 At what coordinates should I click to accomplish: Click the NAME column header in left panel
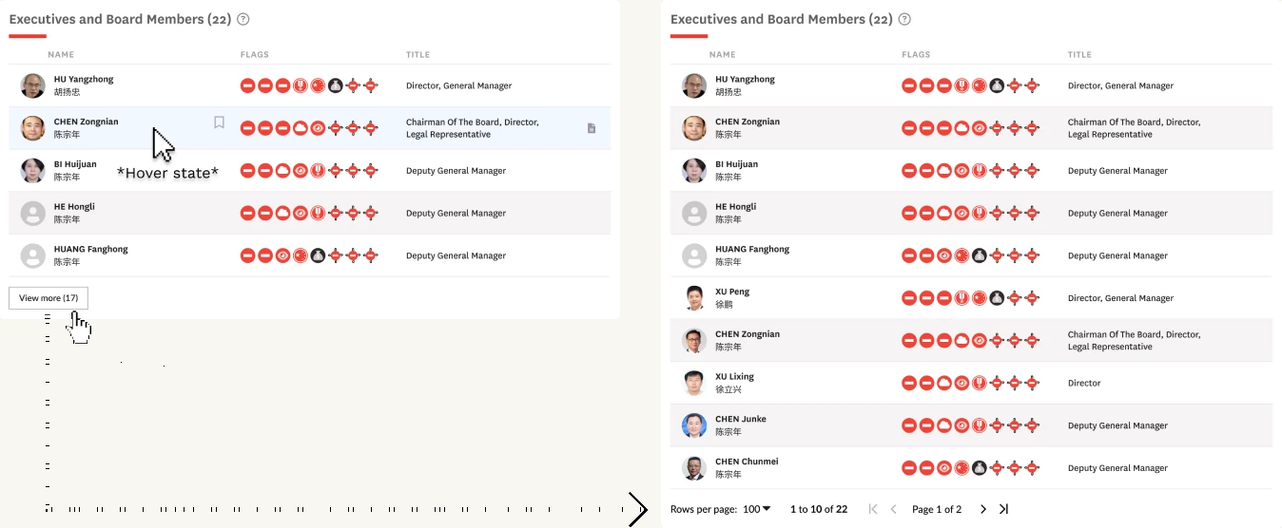click(61, 55)
